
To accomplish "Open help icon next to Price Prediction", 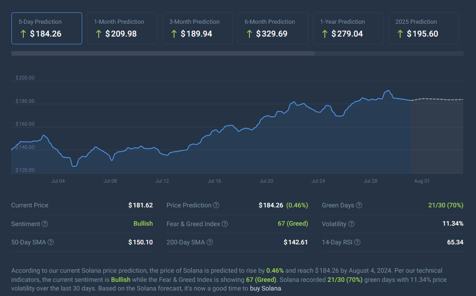I will tap(216, 205).
